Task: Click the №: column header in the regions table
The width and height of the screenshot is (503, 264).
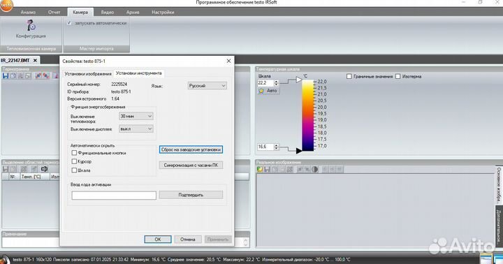Action: pyautogui.click(x=14, y=177)
